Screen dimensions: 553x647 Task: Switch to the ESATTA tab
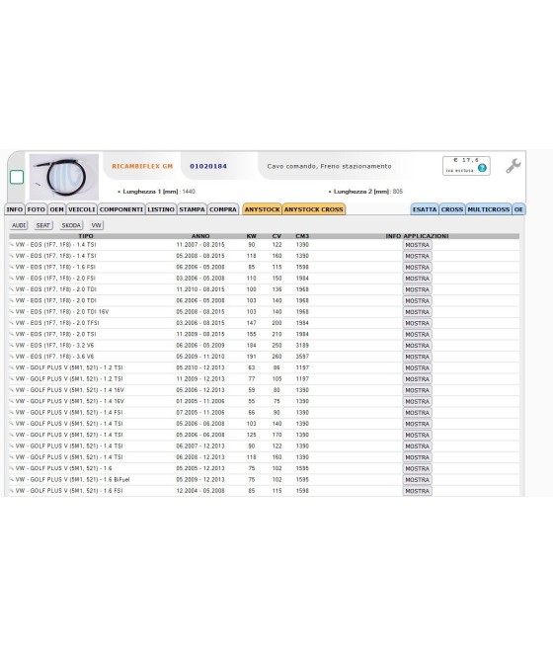425,209
